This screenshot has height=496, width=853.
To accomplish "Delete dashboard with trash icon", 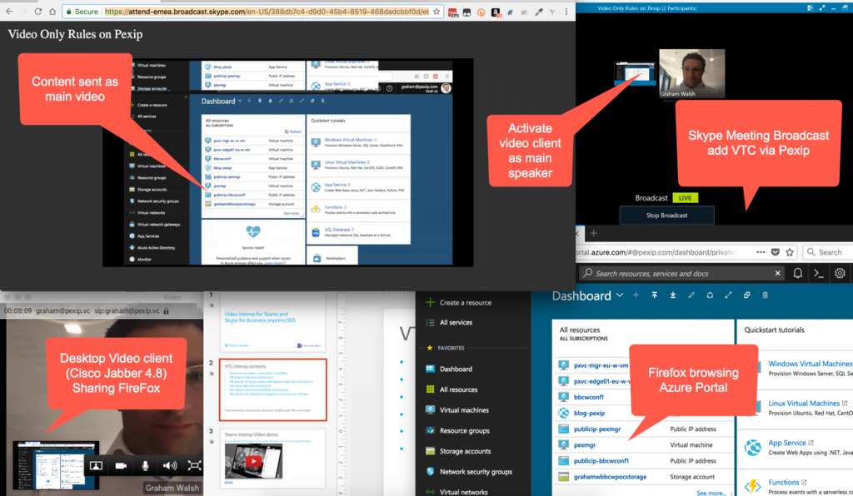I will [x=766, y=295].
